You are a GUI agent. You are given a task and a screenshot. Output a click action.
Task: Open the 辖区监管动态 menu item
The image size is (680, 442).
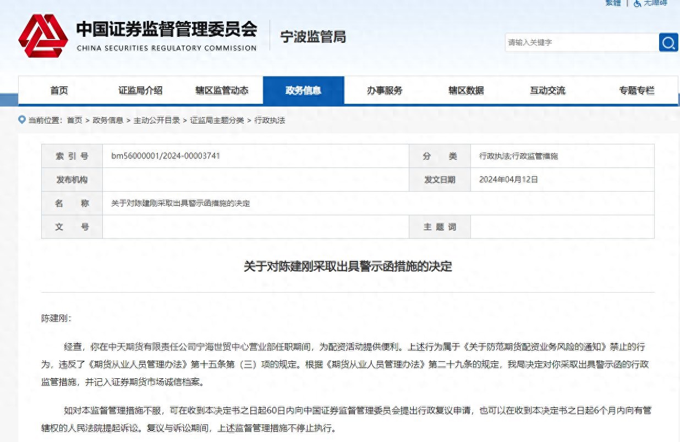(222, 90)
